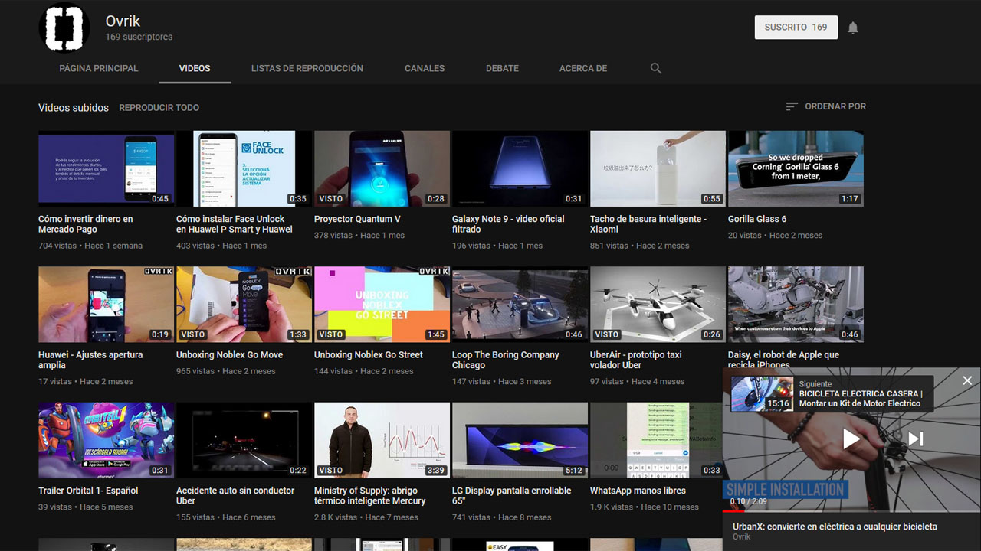Open the UberAir taxi volador thumbnail
981x551 pixels.
coord(658,305)
